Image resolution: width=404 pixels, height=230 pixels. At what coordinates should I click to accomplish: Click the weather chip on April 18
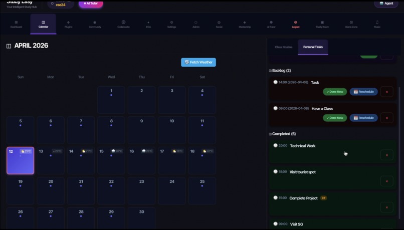pos(208,151)
